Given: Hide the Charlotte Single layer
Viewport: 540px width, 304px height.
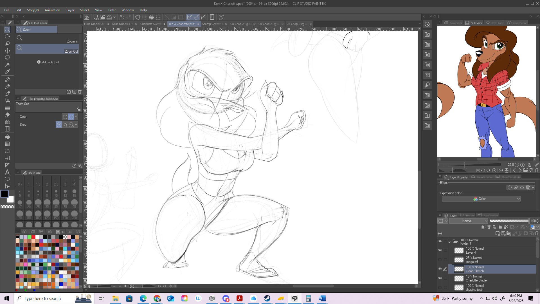Looking at the screenshot, I should (x=440, y=278).
